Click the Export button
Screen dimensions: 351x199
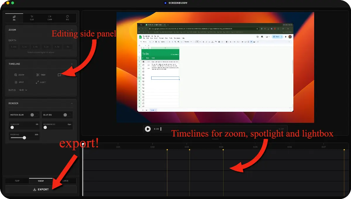point(41,189)
